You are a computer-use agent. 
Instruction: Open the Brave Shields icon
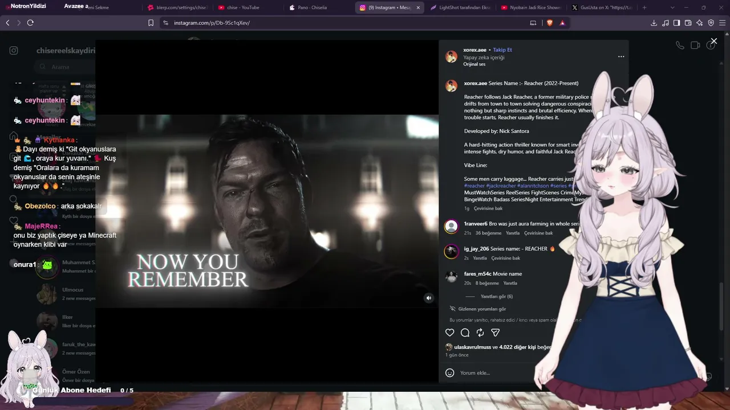(x=550, y=23)
